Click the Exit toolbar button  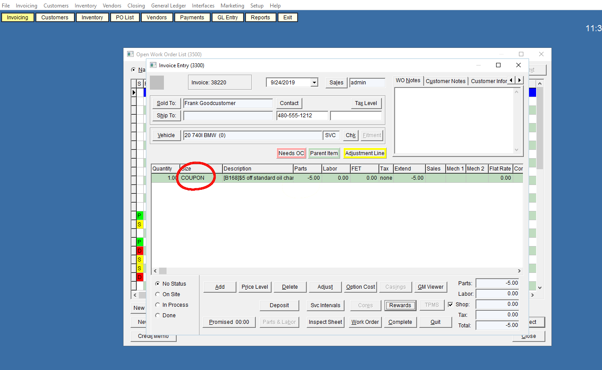[x=287, y=18]
